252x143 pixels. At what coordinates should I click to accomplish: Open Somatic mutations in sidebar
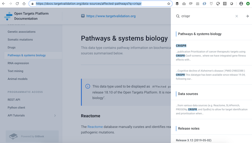(20, 40)
